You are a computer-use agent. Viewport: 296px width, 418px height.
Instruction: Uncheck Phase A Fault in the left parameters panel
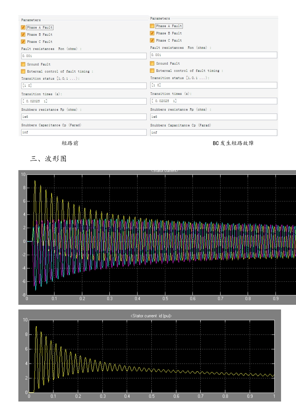(23, 27)
